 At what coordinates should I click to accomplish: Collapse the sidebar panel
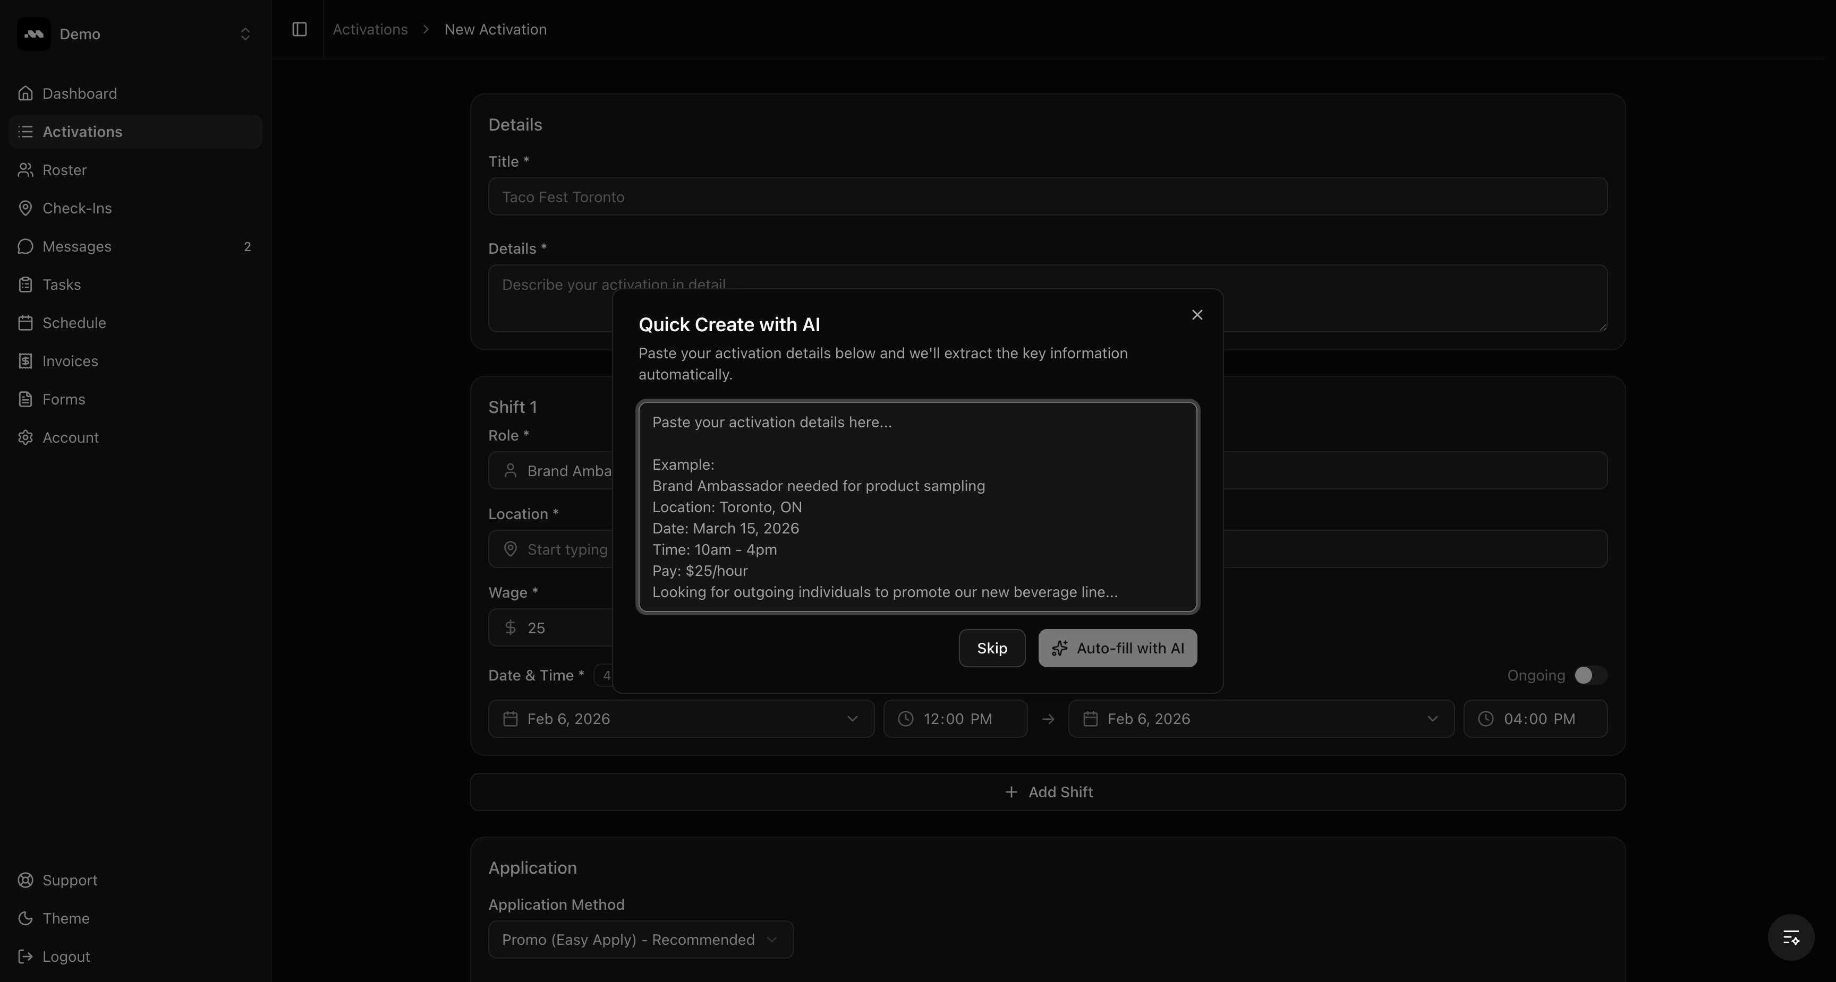click(299, 30)
